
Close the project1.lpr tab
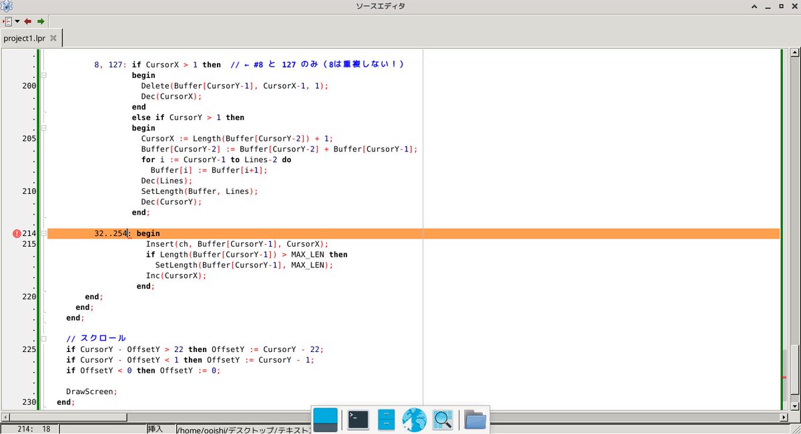(55, 38)
